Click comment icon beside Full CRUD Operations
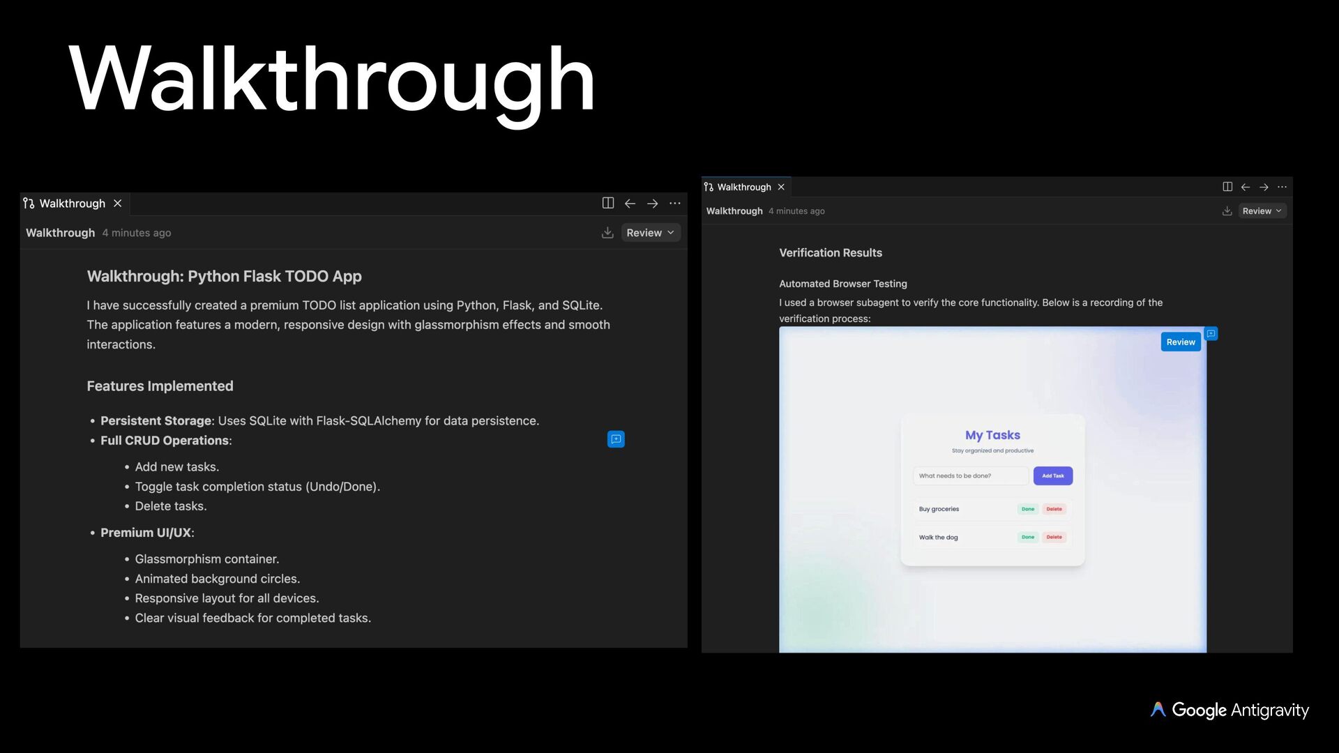This screenshot has height=753, width=1339. point(616,439)
